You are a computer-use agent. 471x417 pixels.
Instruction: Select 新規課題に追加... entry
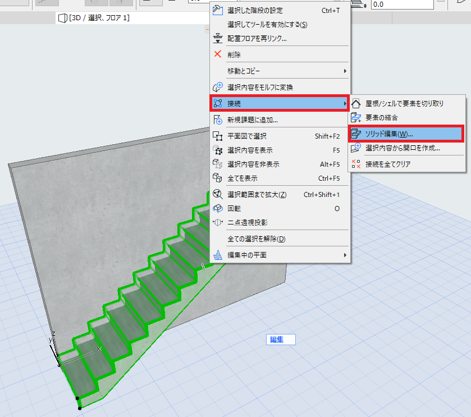pyautogui.click(x=280, y=120)
